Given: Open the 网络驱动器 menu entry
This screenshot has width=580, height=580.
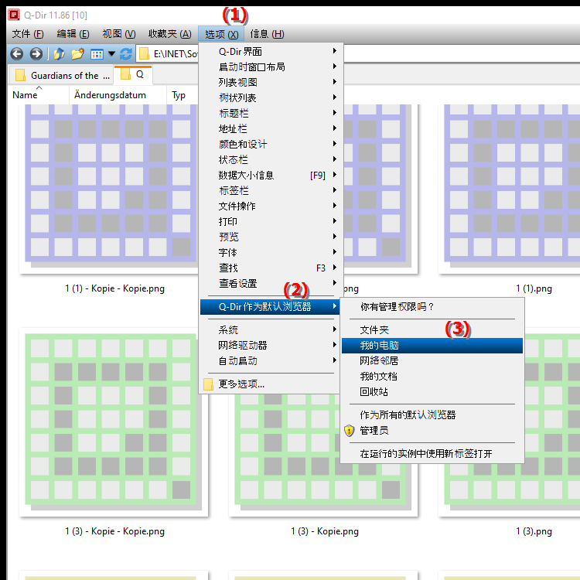Looking at the screenshot, I should tap(271, 346).
